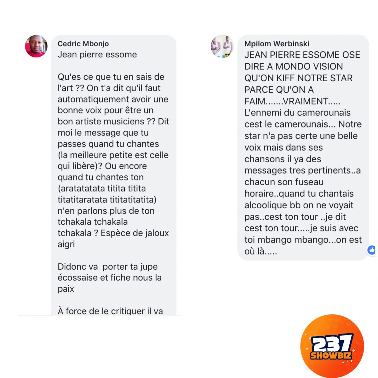Select the word 'aigri' in Cedric's comment
This screenshot has height=378, width=378.
click(x=66, y=244)
